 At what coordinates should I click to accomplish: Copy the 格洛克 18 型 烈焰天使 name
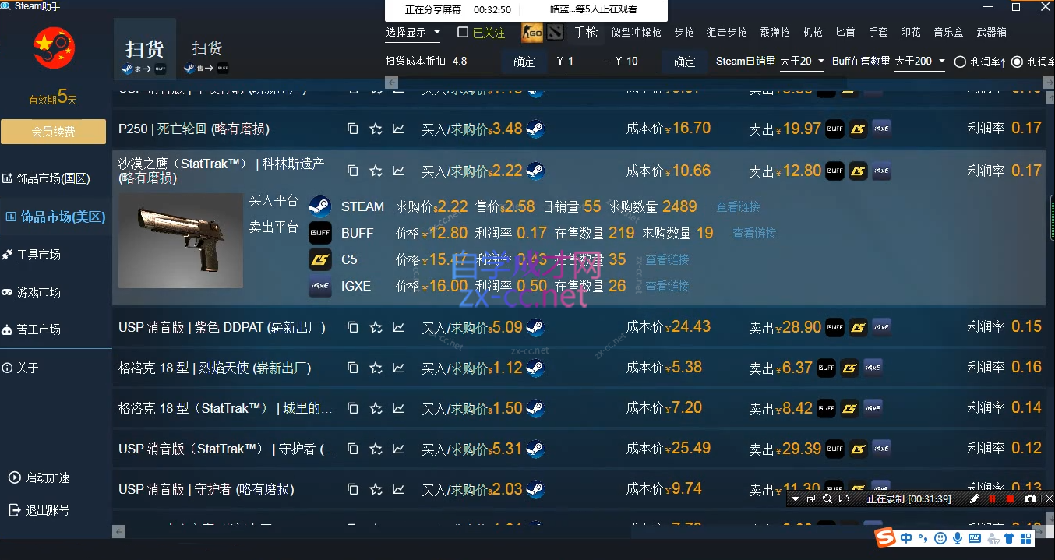352,368
